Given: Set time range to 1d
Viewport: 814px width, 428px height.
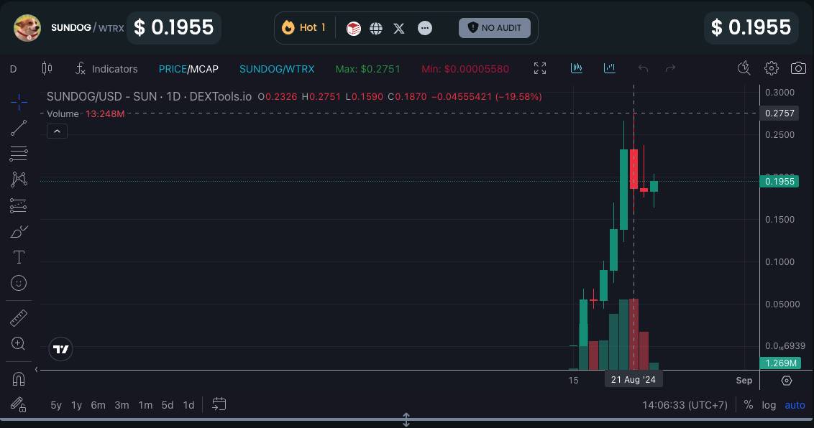Looking at the screenshot, I should (188, 405).
